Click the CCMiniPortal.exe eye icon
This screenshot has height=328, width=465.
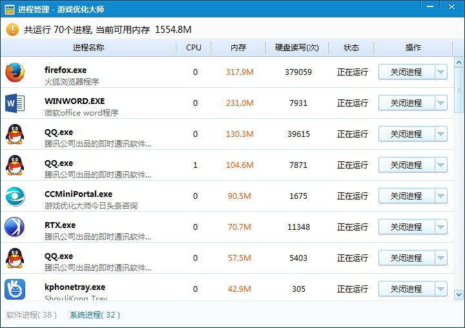(15, 196)
